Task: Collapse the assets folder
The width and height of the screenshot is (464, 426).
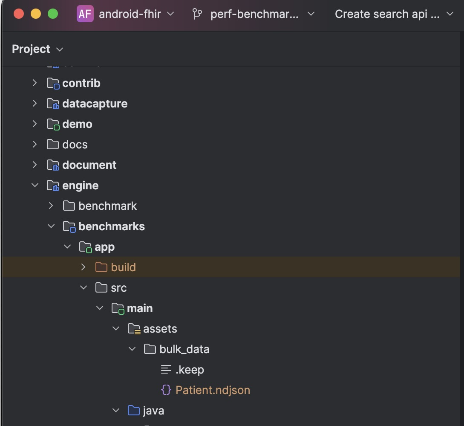Action: pos(116,328)
